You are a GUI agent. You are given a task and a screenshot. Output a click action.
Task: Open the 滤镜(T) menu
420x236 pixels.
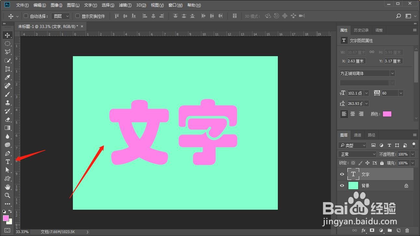[125, 5]
